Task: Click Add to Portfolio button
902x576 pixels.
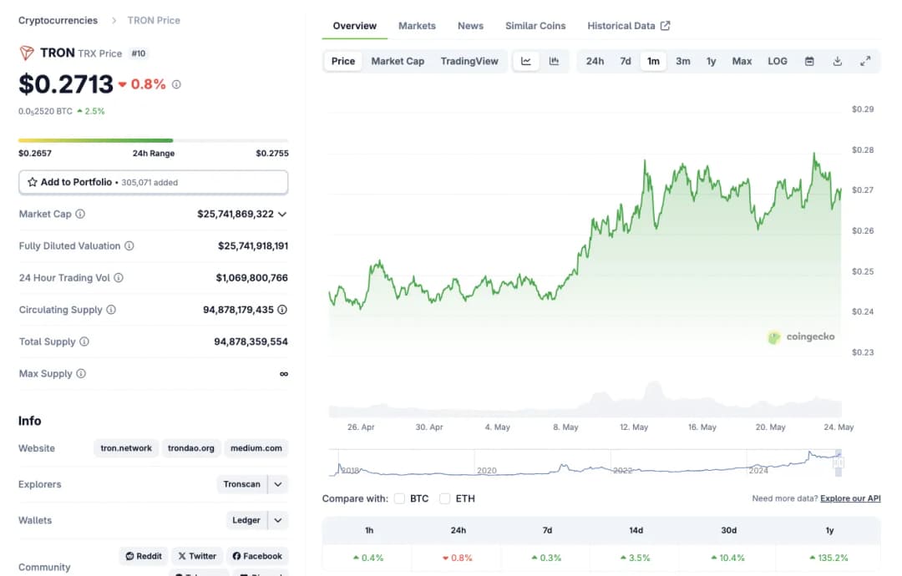Action: [153, 182]
